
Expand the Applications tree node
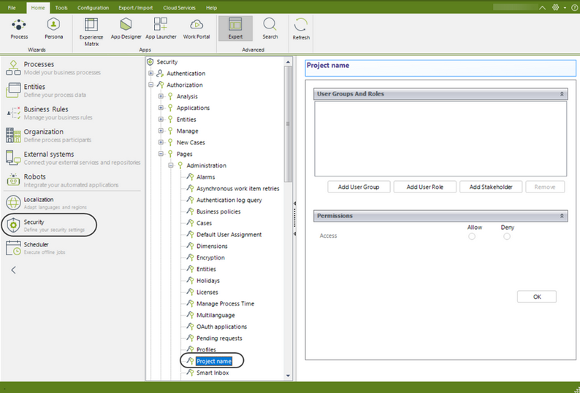coord(161,108)
